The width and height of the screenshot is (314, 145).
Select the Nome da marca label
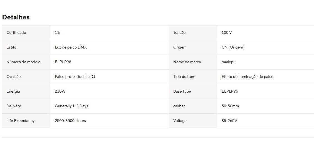[187, 62]
